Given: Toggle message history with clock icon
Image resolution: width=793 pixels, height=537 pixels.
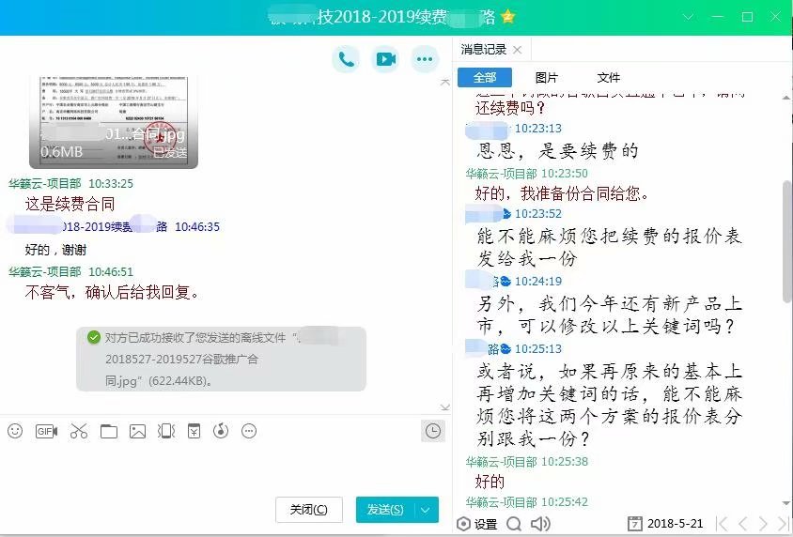Looking at the screenshot, I should coord(433,431).
